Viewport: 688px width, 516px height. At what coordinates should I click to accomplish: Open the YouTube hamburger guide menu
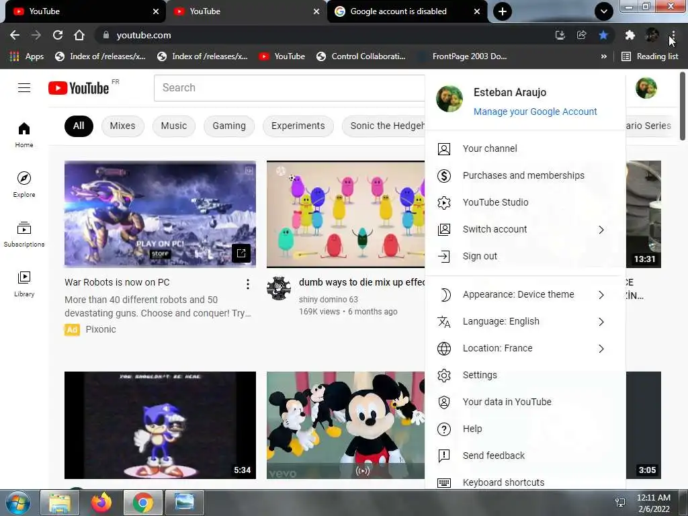tap(24, 88)
